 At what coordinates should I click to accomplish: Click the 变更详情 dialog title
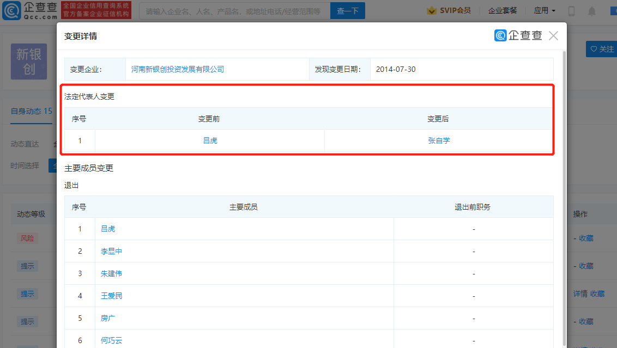[81, 36]
